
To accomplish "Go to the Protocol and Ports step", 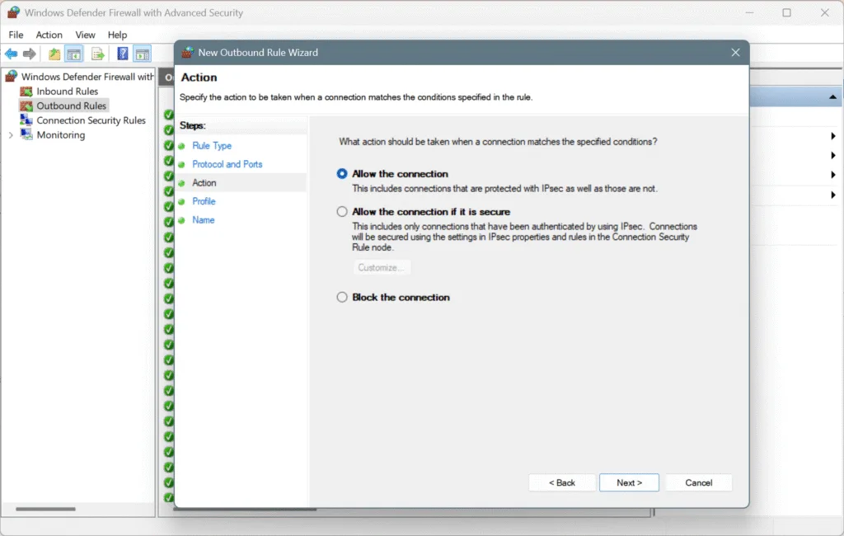I will coord(227,164).
